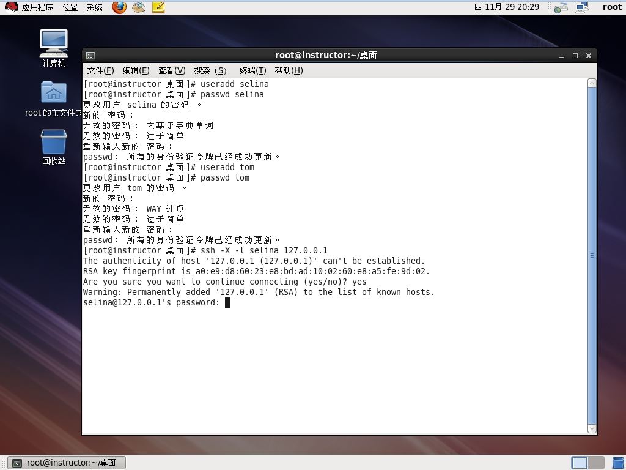Select the root 的主文件夹 home folder icon
Screen dimensions: 626x470
(x=54, y=99)
